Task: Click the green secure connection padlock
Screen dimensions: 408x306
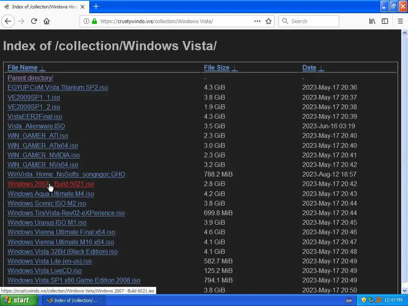Action: point(94,21)
